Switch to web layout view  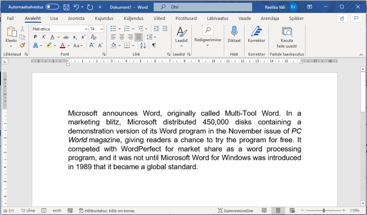coord(292,210)
